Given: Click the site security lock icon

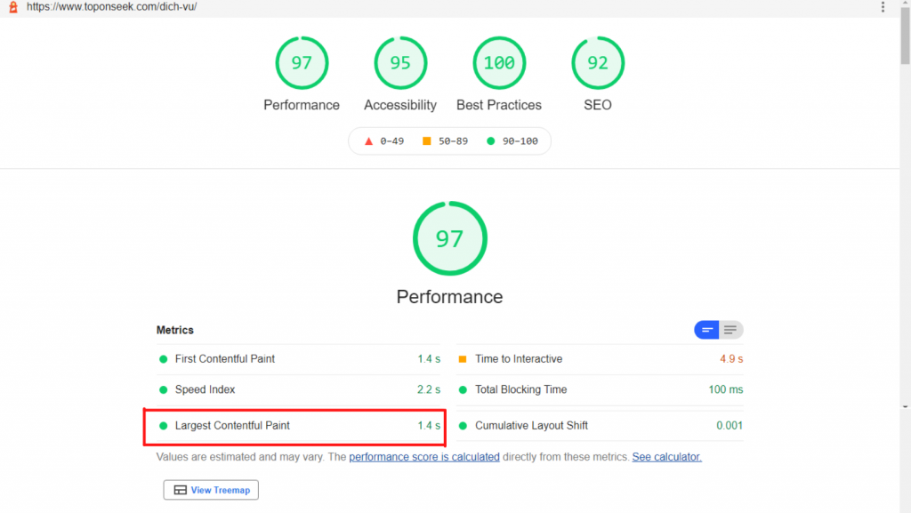Looking at the screenshot, I should [12, 7].
